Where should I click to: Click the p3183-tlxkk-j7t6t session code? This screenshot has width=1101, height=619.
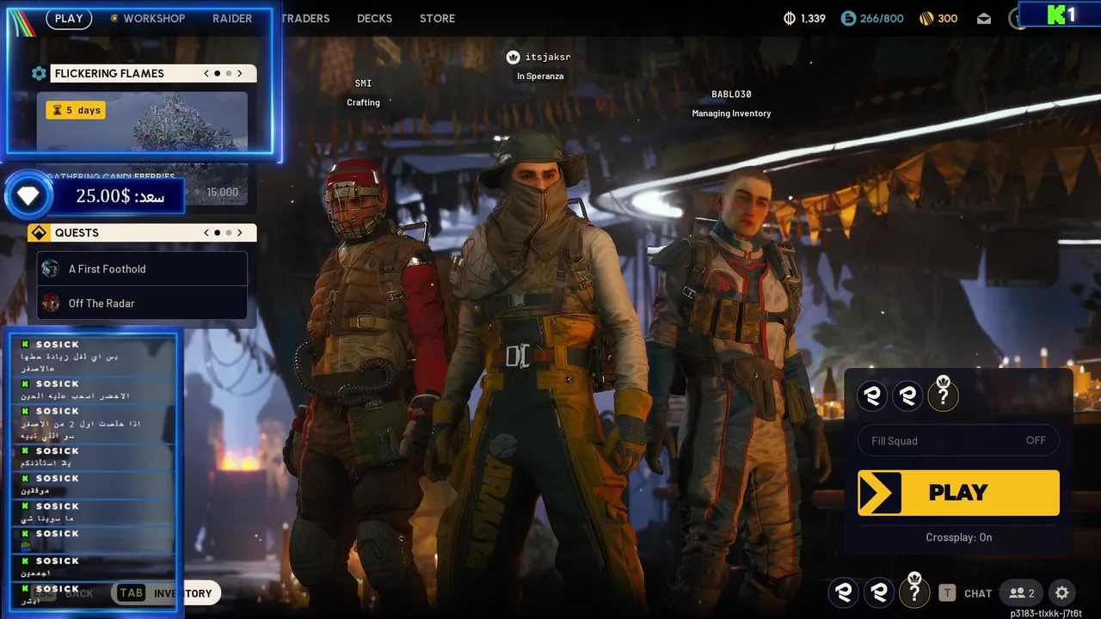click(x=1046, y=613)
